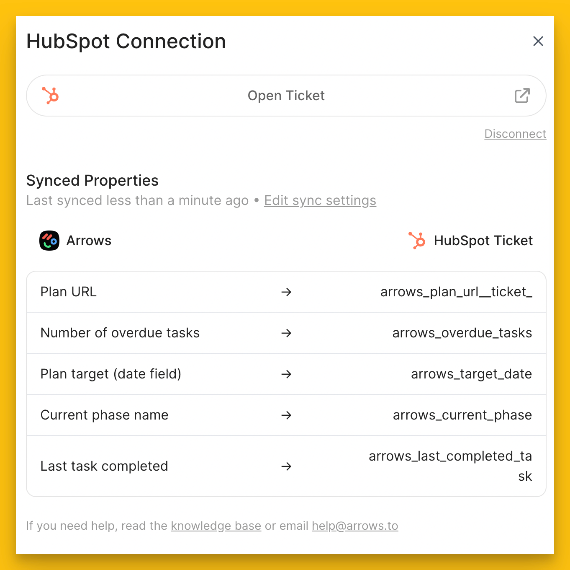Click the arrow in Last task completed row
This screenshot has width=570, height=570.
286,466
